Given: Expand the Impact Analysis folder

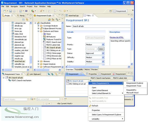Looking at the screenshot, I should 38,64.
